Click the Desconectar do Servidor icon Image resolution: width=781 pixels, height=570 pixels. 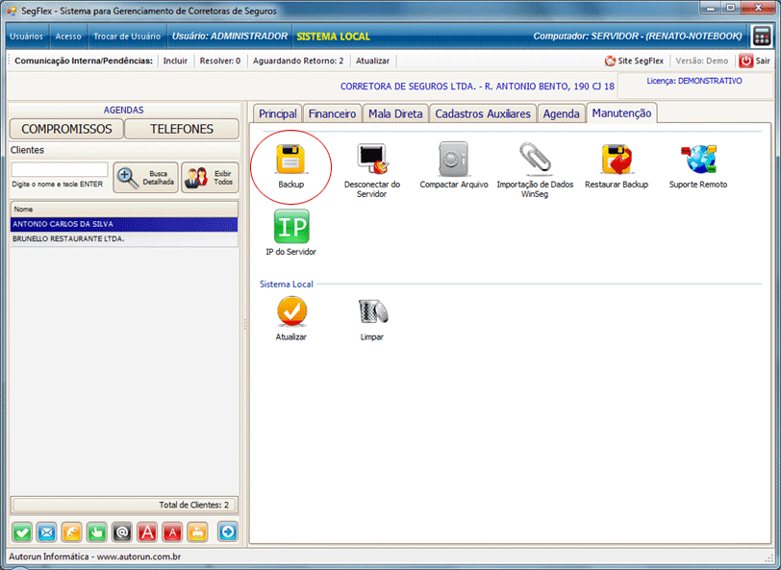point(372,160)
